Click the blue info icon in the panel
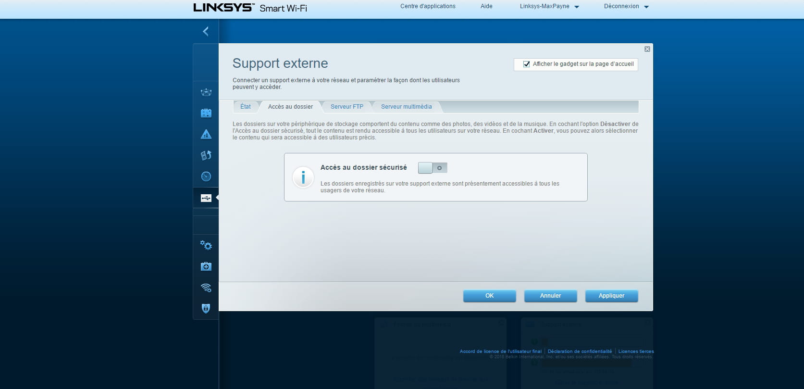 point(303,178)
